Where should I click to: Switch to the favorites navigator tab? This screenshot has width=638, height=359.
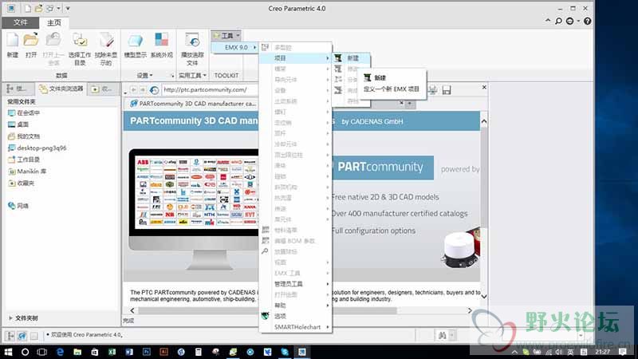103,89
